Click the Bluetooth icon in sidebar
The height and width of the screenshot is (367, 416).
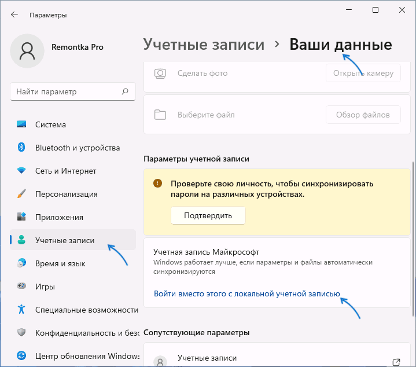[x=21, y=148]
